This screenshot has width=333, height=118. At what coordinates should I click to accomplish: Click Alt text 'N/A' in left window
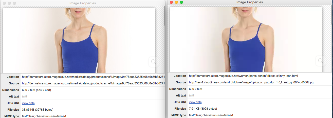[24, 97]
